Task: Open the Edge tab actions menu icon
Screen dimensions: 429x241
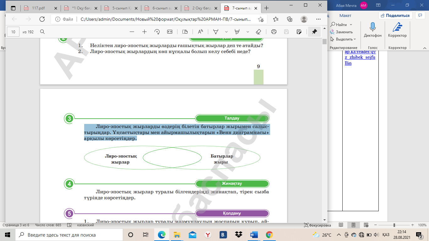Action: click(x=13, y=8)
